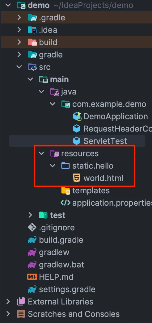
Task: Click the HELP.md markdown icon
Action: pos(32,277)
